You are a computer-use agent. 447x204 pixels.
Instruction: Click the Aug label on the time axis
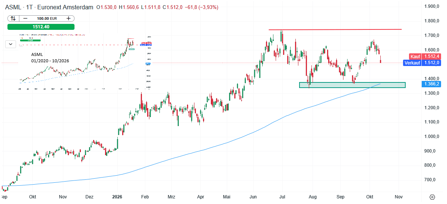pyautogui.click(x=313, y=197)
